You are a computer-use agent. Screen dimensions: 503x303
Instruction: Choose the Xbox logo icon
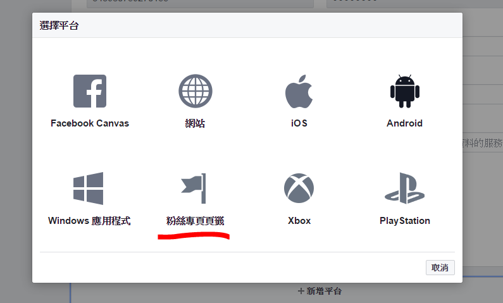coord(299,189)
